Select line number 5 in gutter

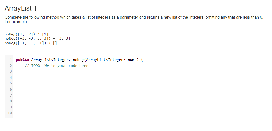coord(11,83)
